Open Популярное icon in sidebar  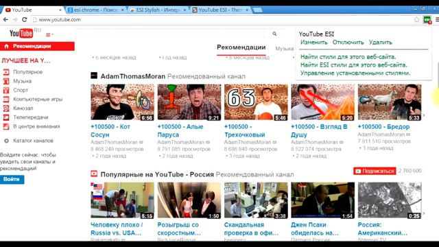pyautogui.click(x=6, y=72)
